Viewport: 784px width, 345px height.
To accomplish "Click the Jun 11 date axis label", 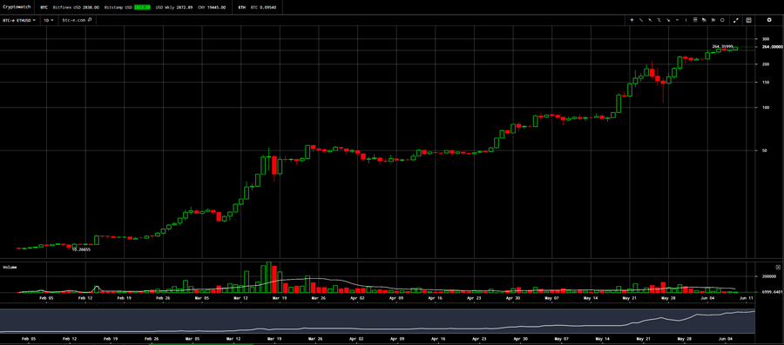I will click(x=747, y=297).
